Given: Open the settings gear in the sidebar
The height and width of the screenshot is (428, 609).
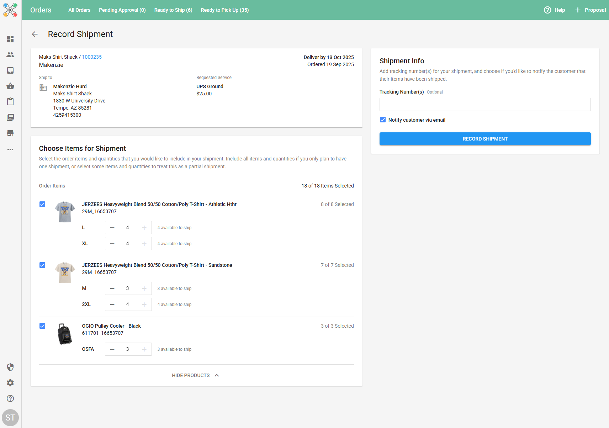Looking at the screenshot, I should (x=10, y=383).
